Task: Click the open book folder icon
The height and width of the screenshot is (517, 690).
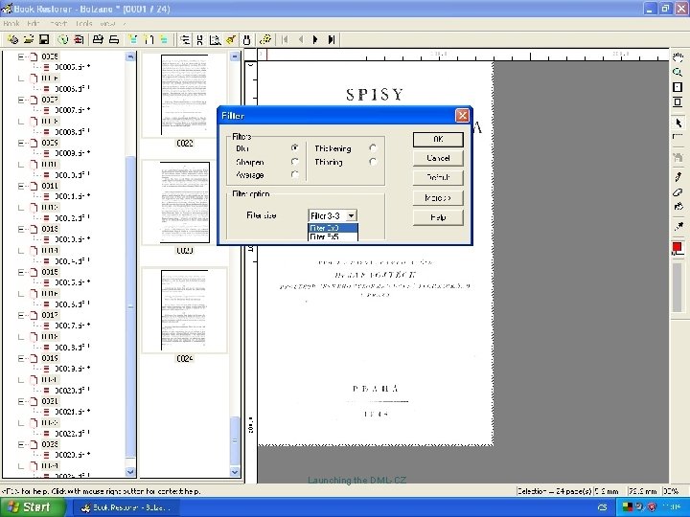Action: pyautogui.click(x=29, y=39)
